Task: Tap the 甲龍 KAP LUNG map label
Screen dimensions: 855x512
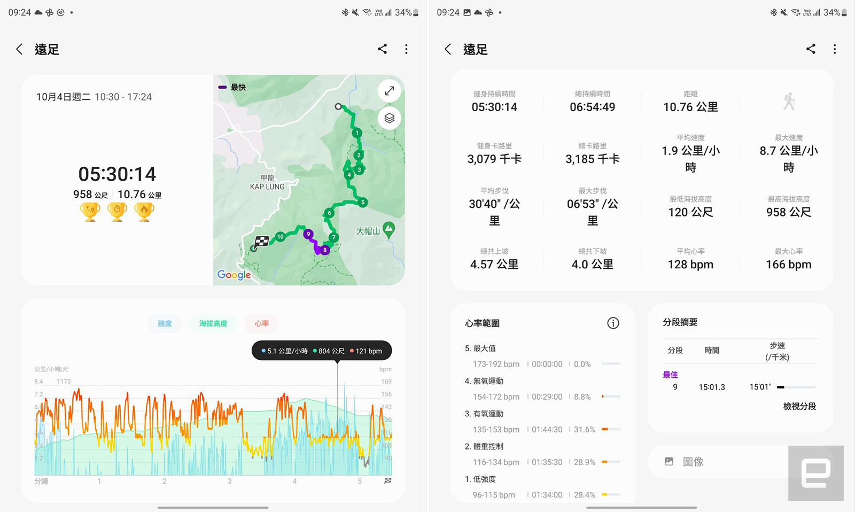Action: (x=267, y=182)
